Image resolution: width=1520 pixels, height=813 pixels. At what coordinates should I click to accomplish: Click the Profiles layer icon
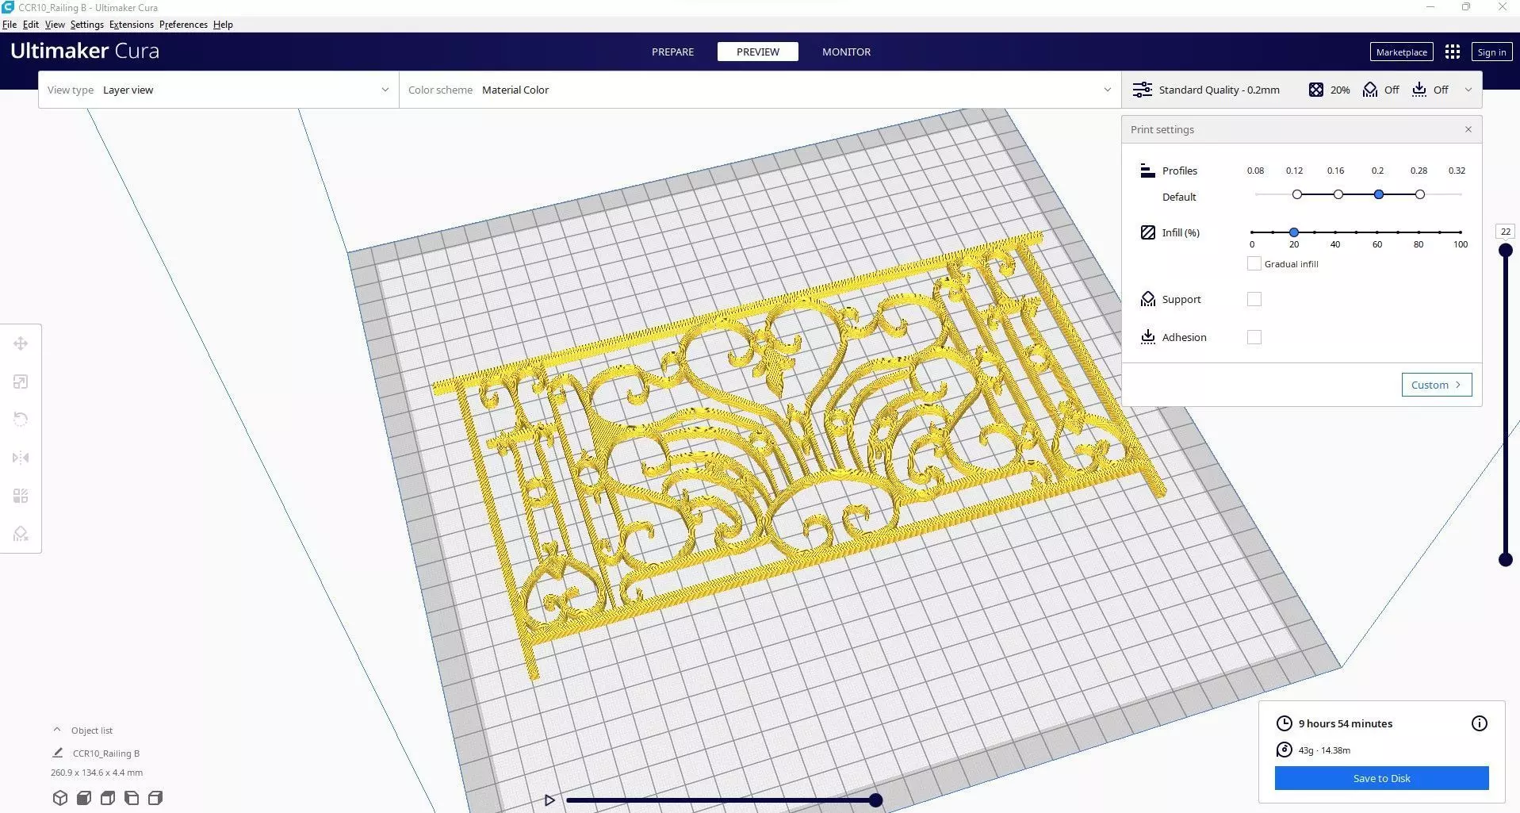point(1147,171)
